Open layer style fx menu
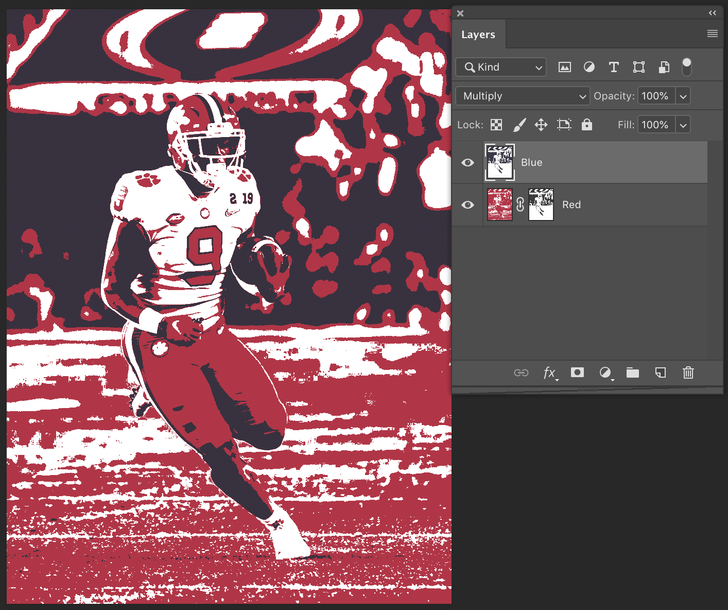Image resolution: width=728 pixels, height=610 pixels. (x=550, y=372)
